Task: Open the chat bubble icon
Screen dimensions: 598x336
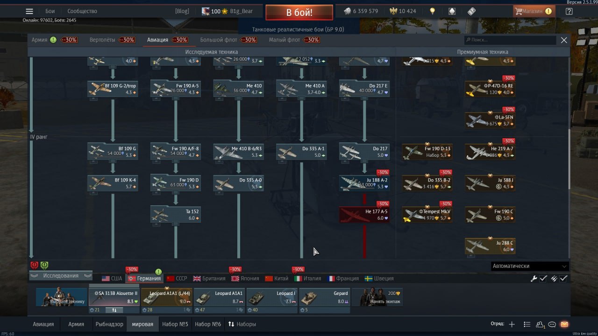Action: [x=552, y=324]
